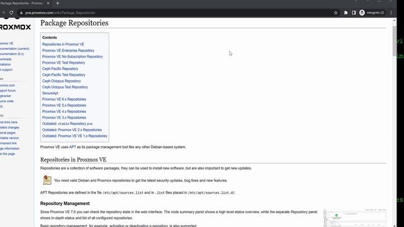404x227 pixels.
Task: Go to Ceph Octopus Repository section
Action: pyautogui.click(x=61, y=81)
